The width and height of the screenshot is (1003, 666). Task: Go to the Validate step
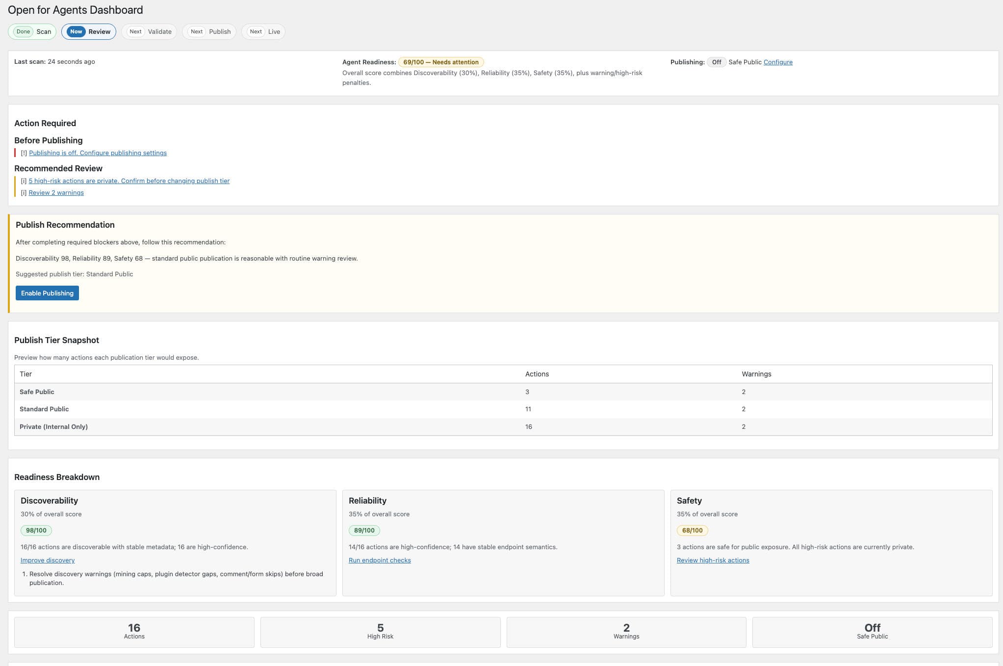[x=149, y=31]
